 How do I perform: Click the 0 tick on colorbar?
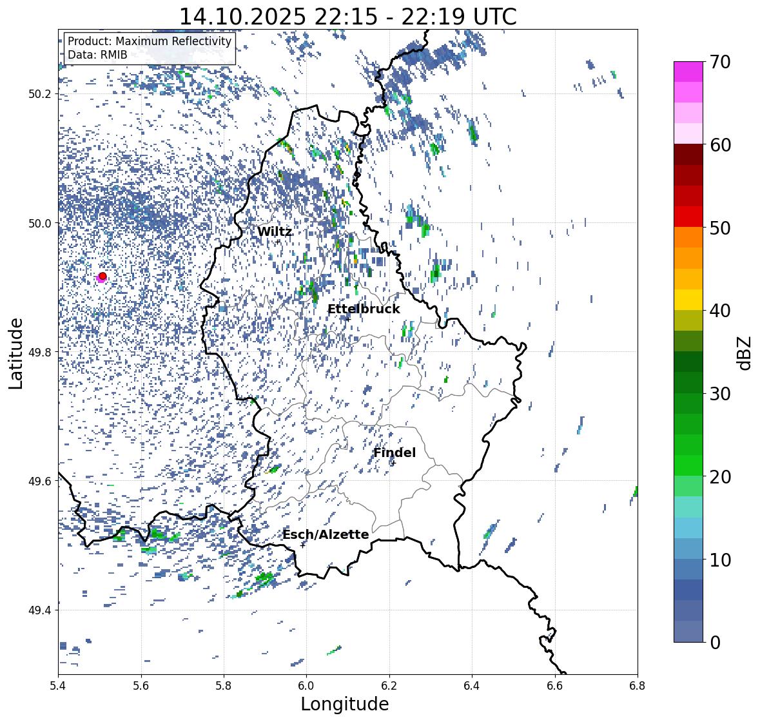715,643
